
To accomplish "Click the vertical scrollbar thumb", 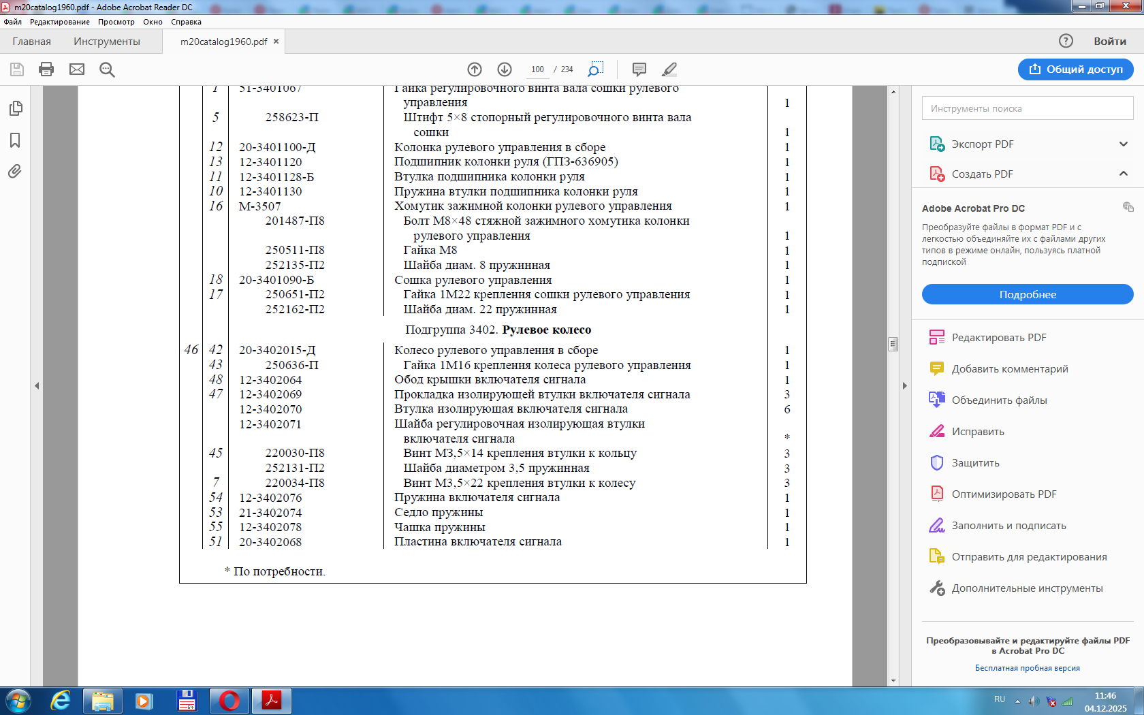I will tap(893, 344).
